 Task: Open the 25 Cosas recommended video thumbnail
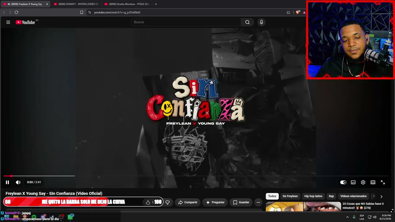[x=303, y=207]
